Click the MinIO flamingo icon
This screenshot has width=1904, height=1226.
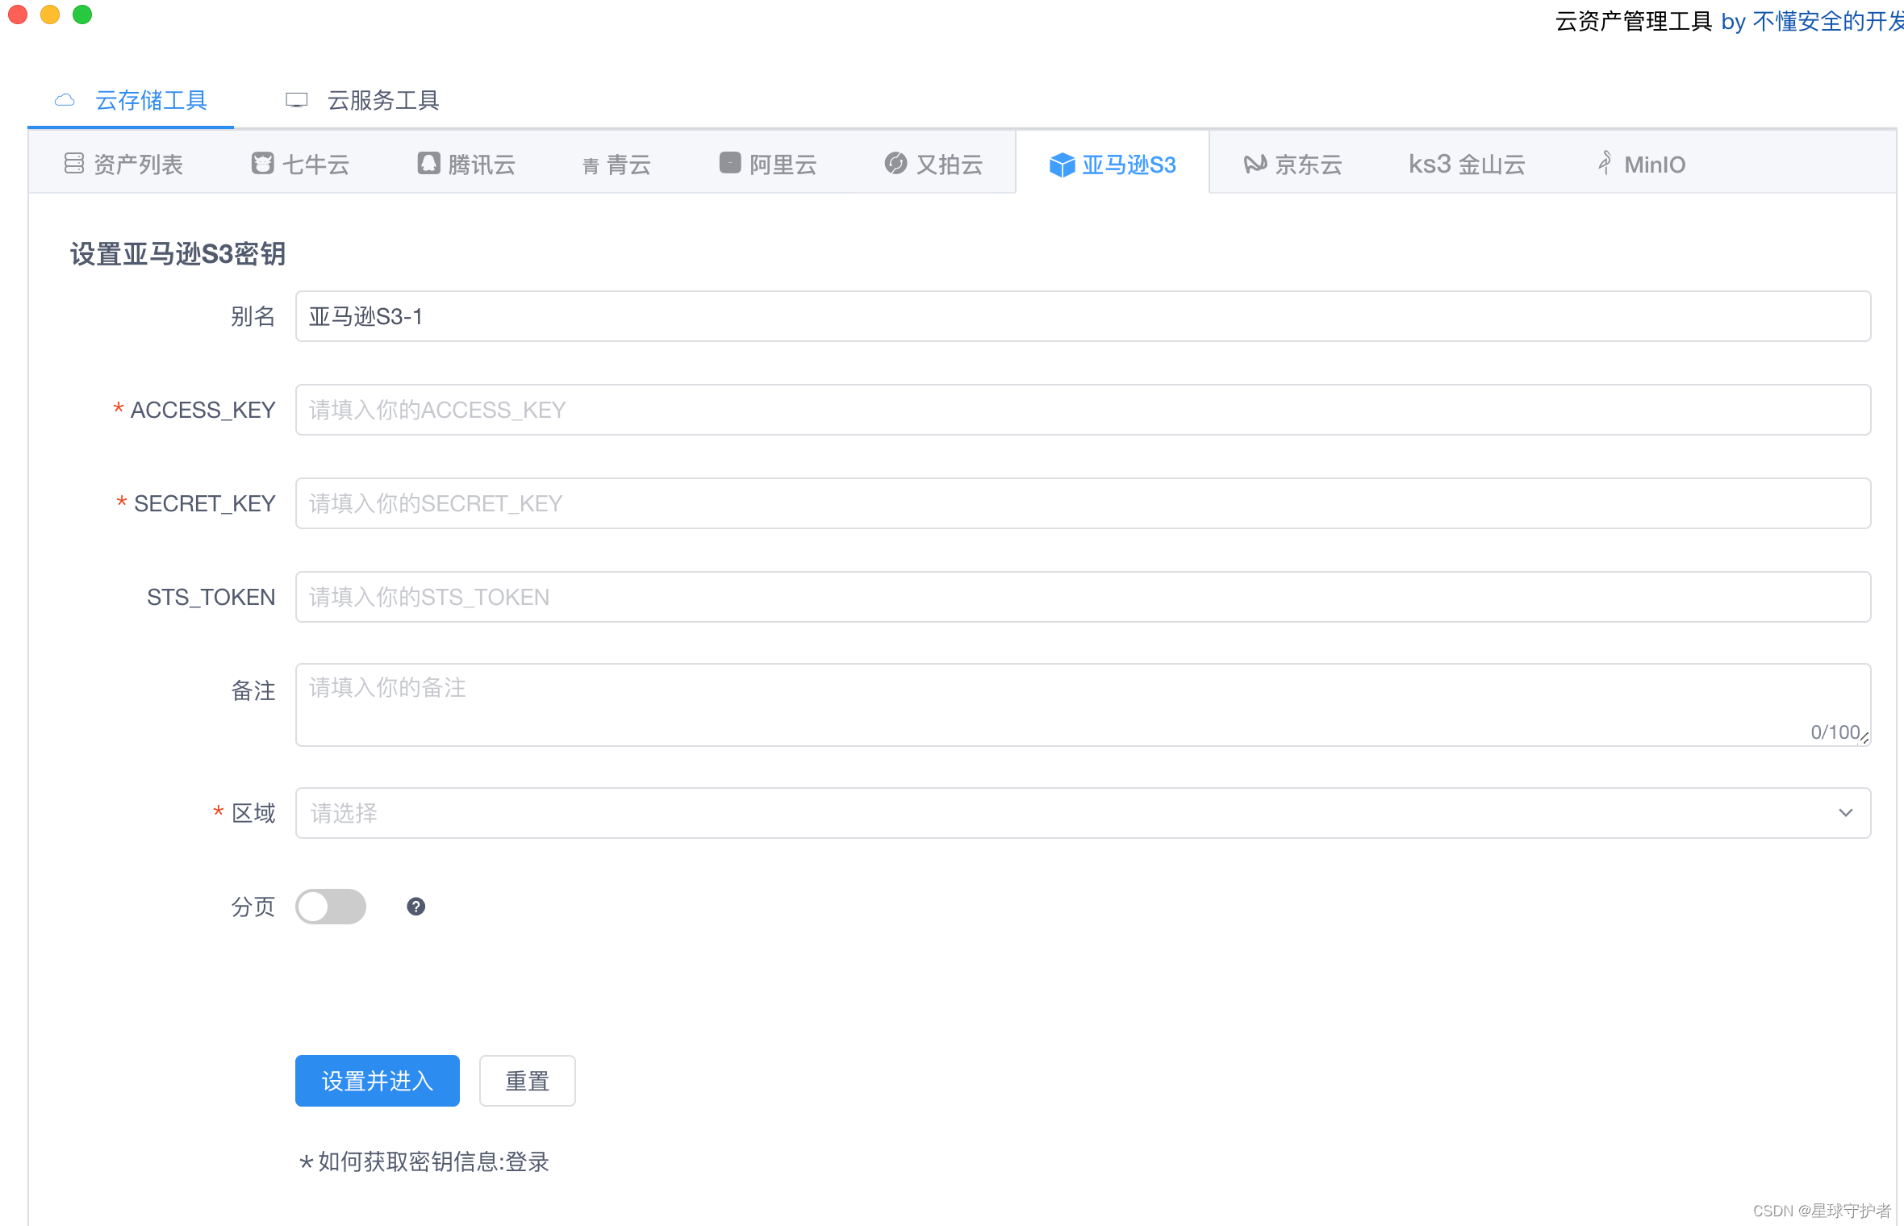(x=1605, y=164)
